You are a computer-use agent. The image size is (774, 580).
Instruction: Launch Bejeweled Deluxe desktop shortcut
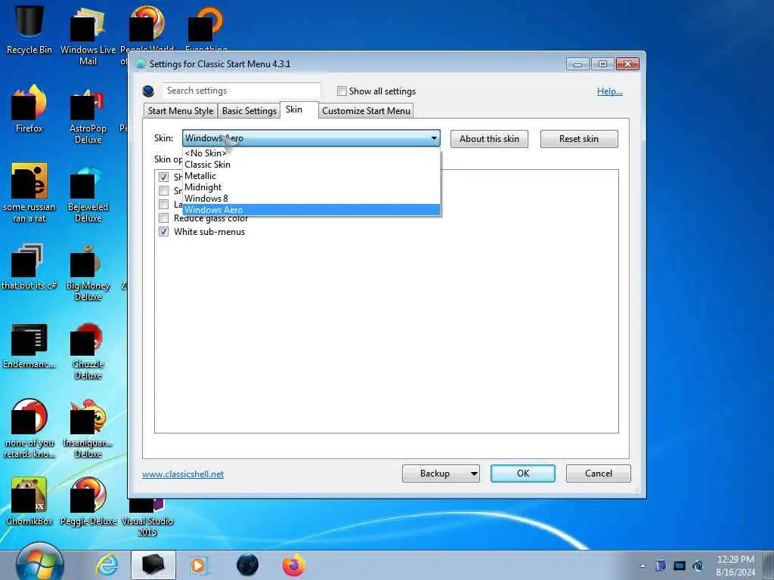click(88, 195)
